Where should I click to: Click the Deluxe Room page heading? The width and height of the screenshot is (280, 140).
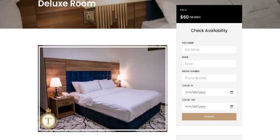point(67,3)
